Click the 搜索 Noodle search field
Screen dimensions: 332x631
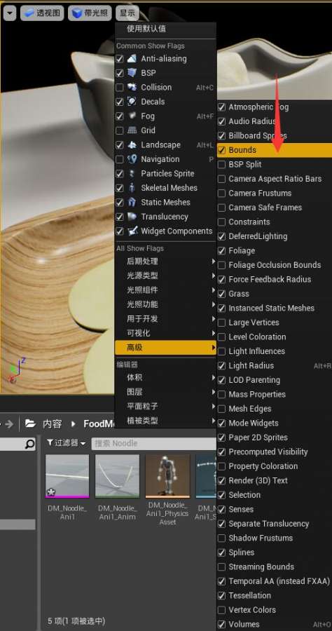pyautogui.click(x=154, y=444)
